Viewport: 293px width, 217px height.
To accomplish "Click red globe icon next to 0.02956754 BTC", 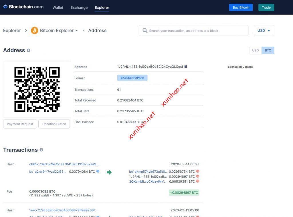I will point(197,172).
